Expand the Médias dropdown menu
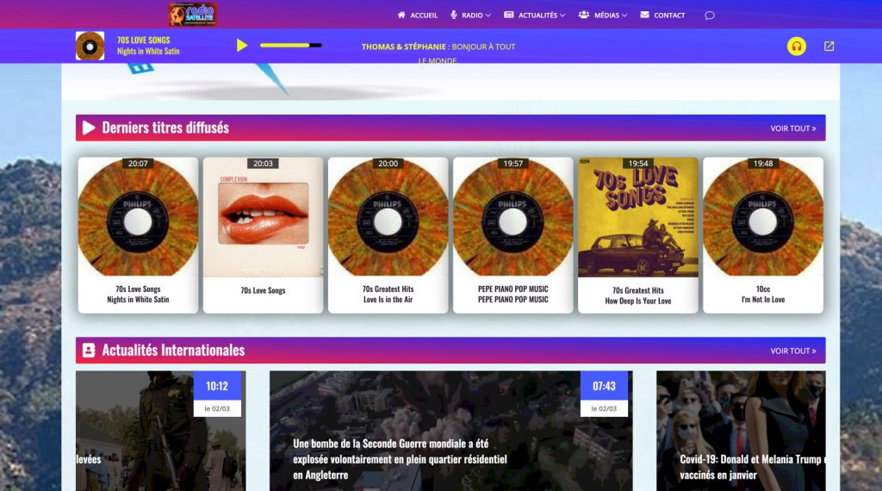This screenshot has height=491, width=882. click(x=603, y=16)
